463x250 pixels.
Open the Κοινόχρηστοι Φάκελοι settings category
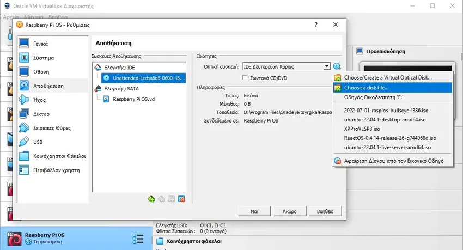(x=53, y=156)
